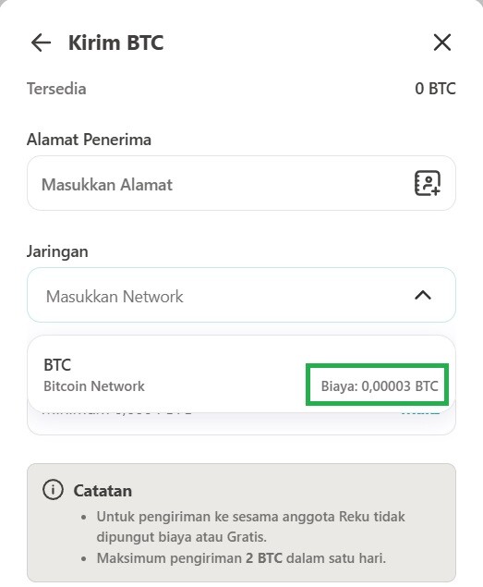
Task: Click the Masukkan Network dropdown field
Action: [241, 295]
